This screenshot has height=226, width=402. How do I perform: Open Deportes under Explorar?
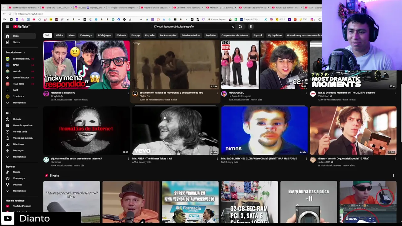[x=20, y=185]
